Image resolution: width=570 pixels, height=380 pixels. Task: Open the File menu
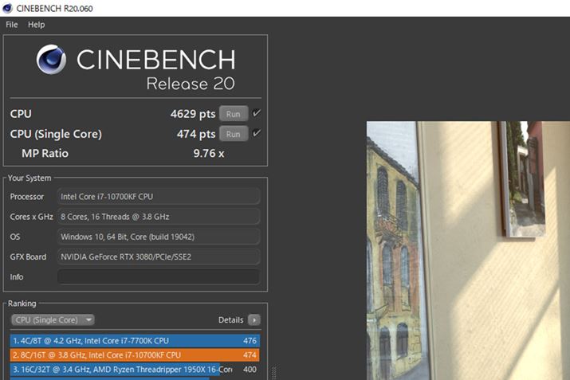[12, 25]
